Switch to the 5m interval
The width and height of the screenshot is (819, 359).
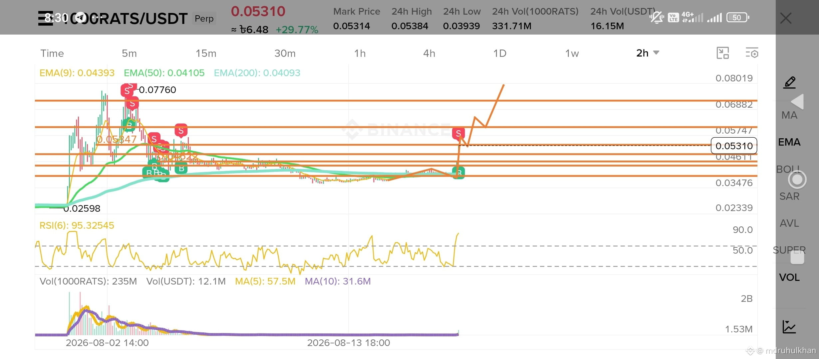[x=129, y=53]
